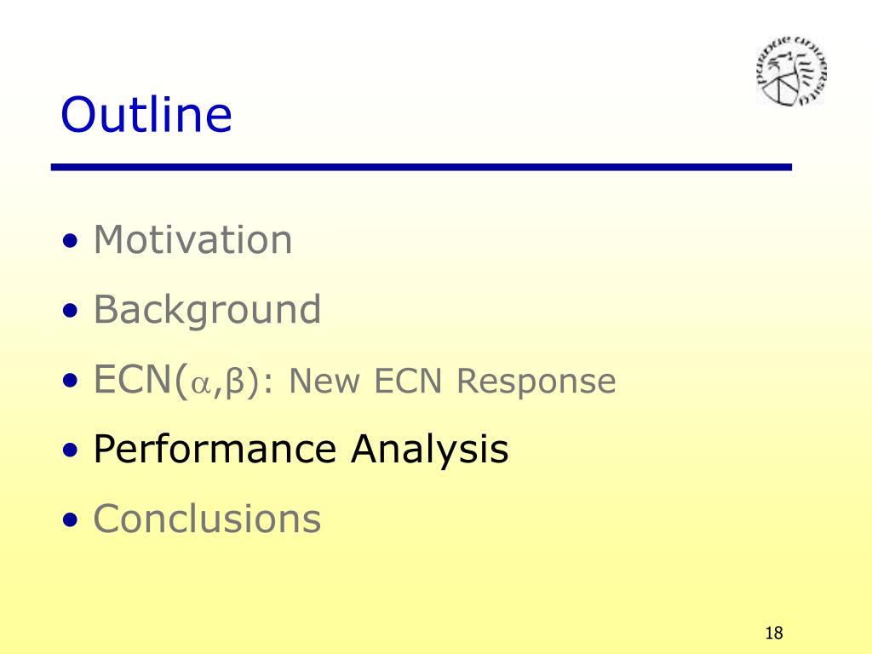Click the New ECN Response subtitle
This screenshot has width=872, height=654.
coord(453,381)
